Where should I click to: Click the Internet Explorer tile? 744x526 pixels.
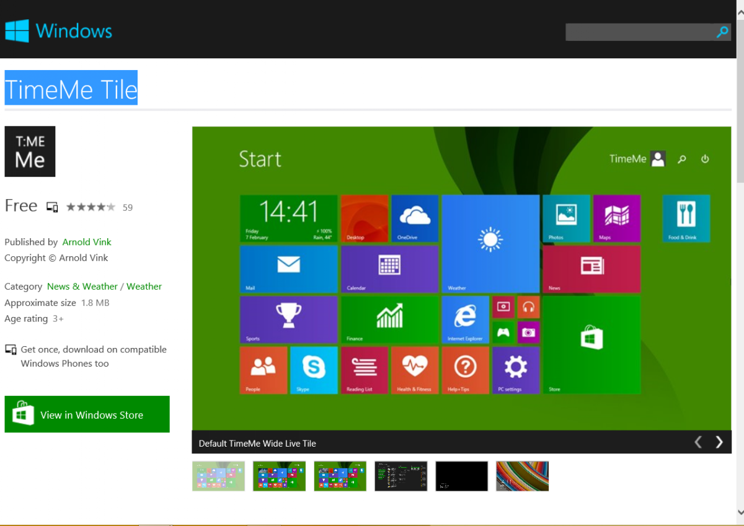(x=466, y=319)
